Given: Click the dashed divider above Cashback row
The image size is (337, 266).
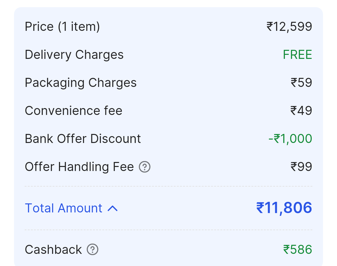Looking at the screenshot, I should [168, 230].
